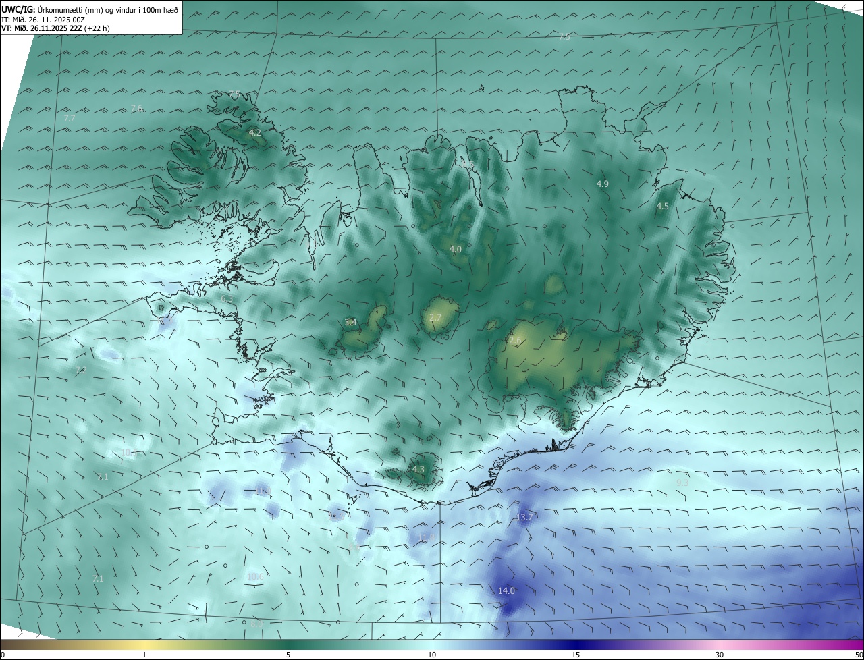The image size is (864, 660).
Task: Click the 7.7 value label
Action: pos(69,118)
